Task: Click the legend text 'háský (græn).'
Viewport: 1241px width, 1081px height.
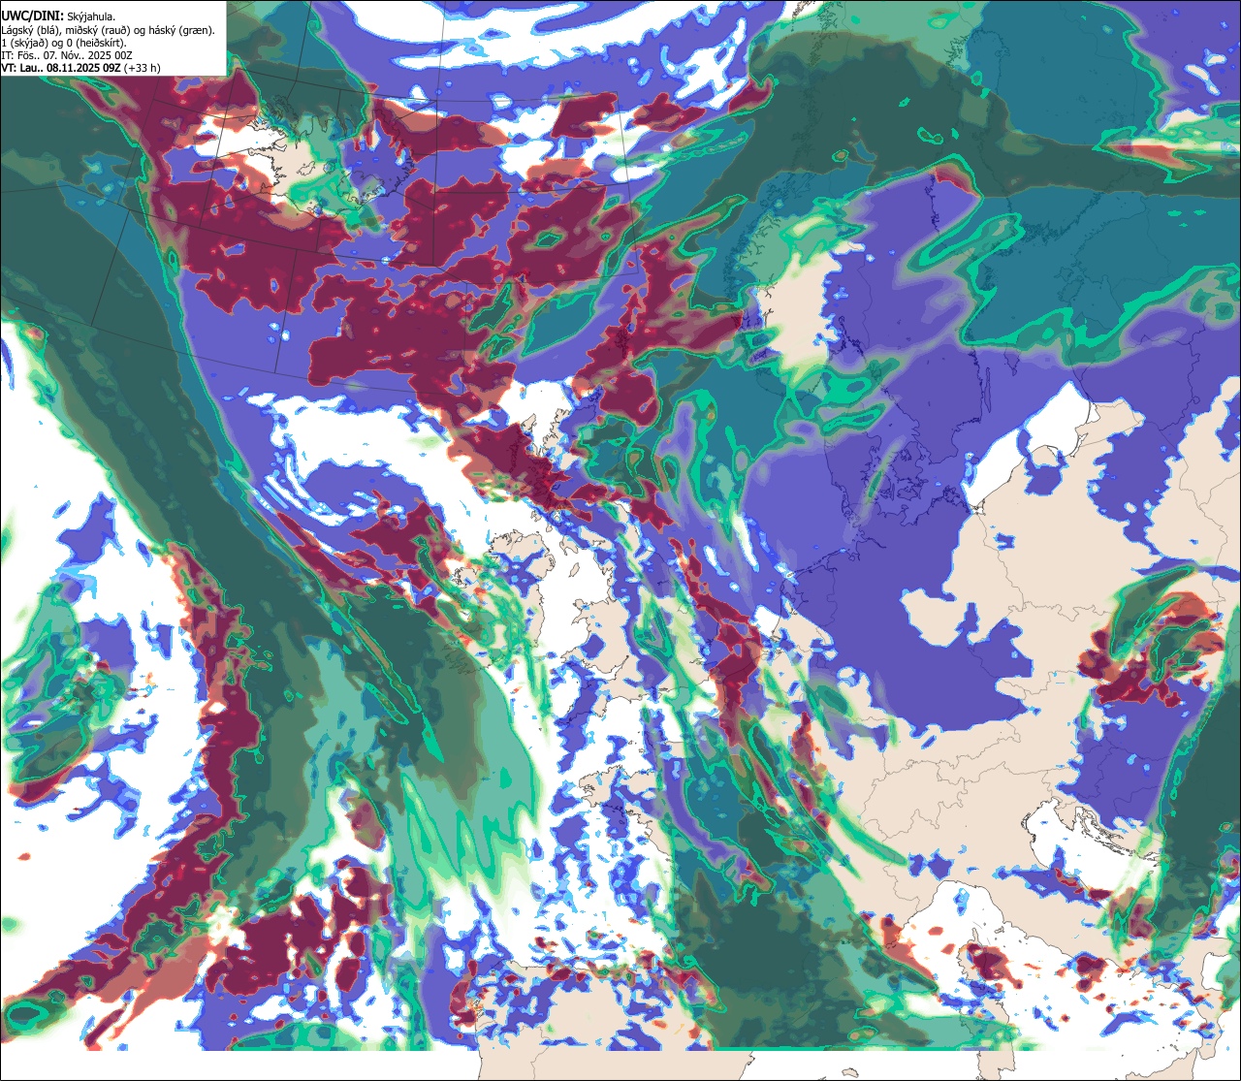Action: coord(181,31)
